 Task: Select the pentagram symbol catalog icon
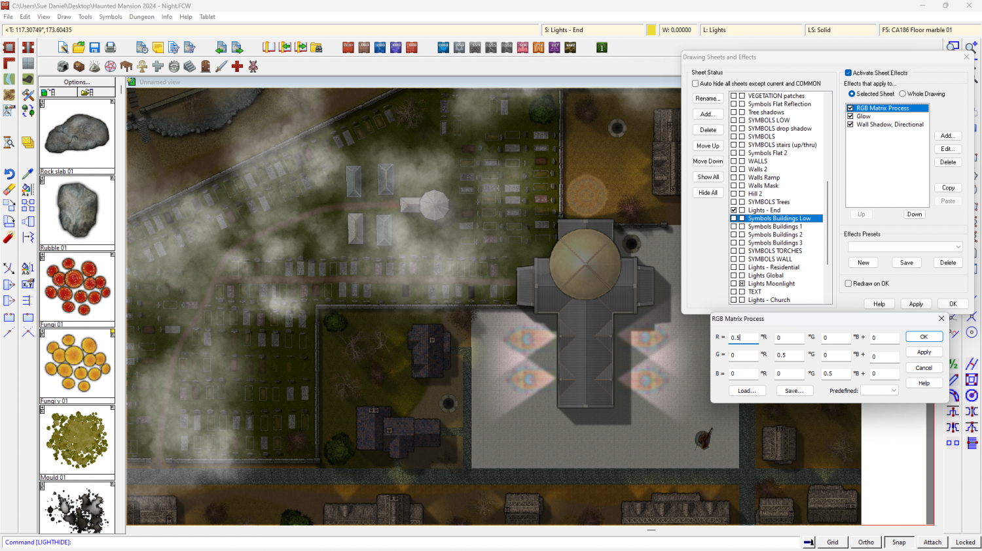pyautogui.click(x=110, y=66)
